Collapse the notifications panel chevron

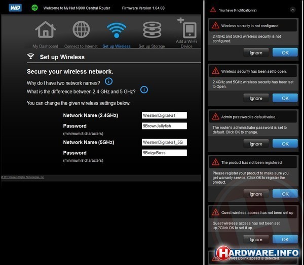pos(292,10)
